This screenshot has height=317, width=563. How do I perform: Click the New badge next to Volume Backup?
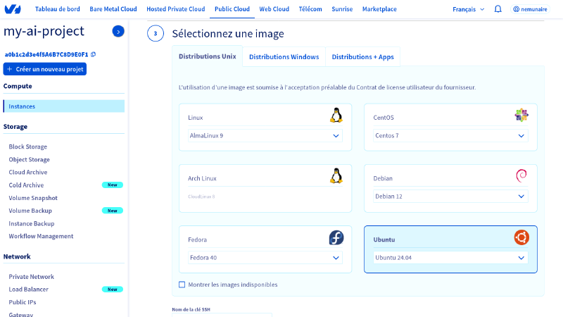tap(113, 211)
